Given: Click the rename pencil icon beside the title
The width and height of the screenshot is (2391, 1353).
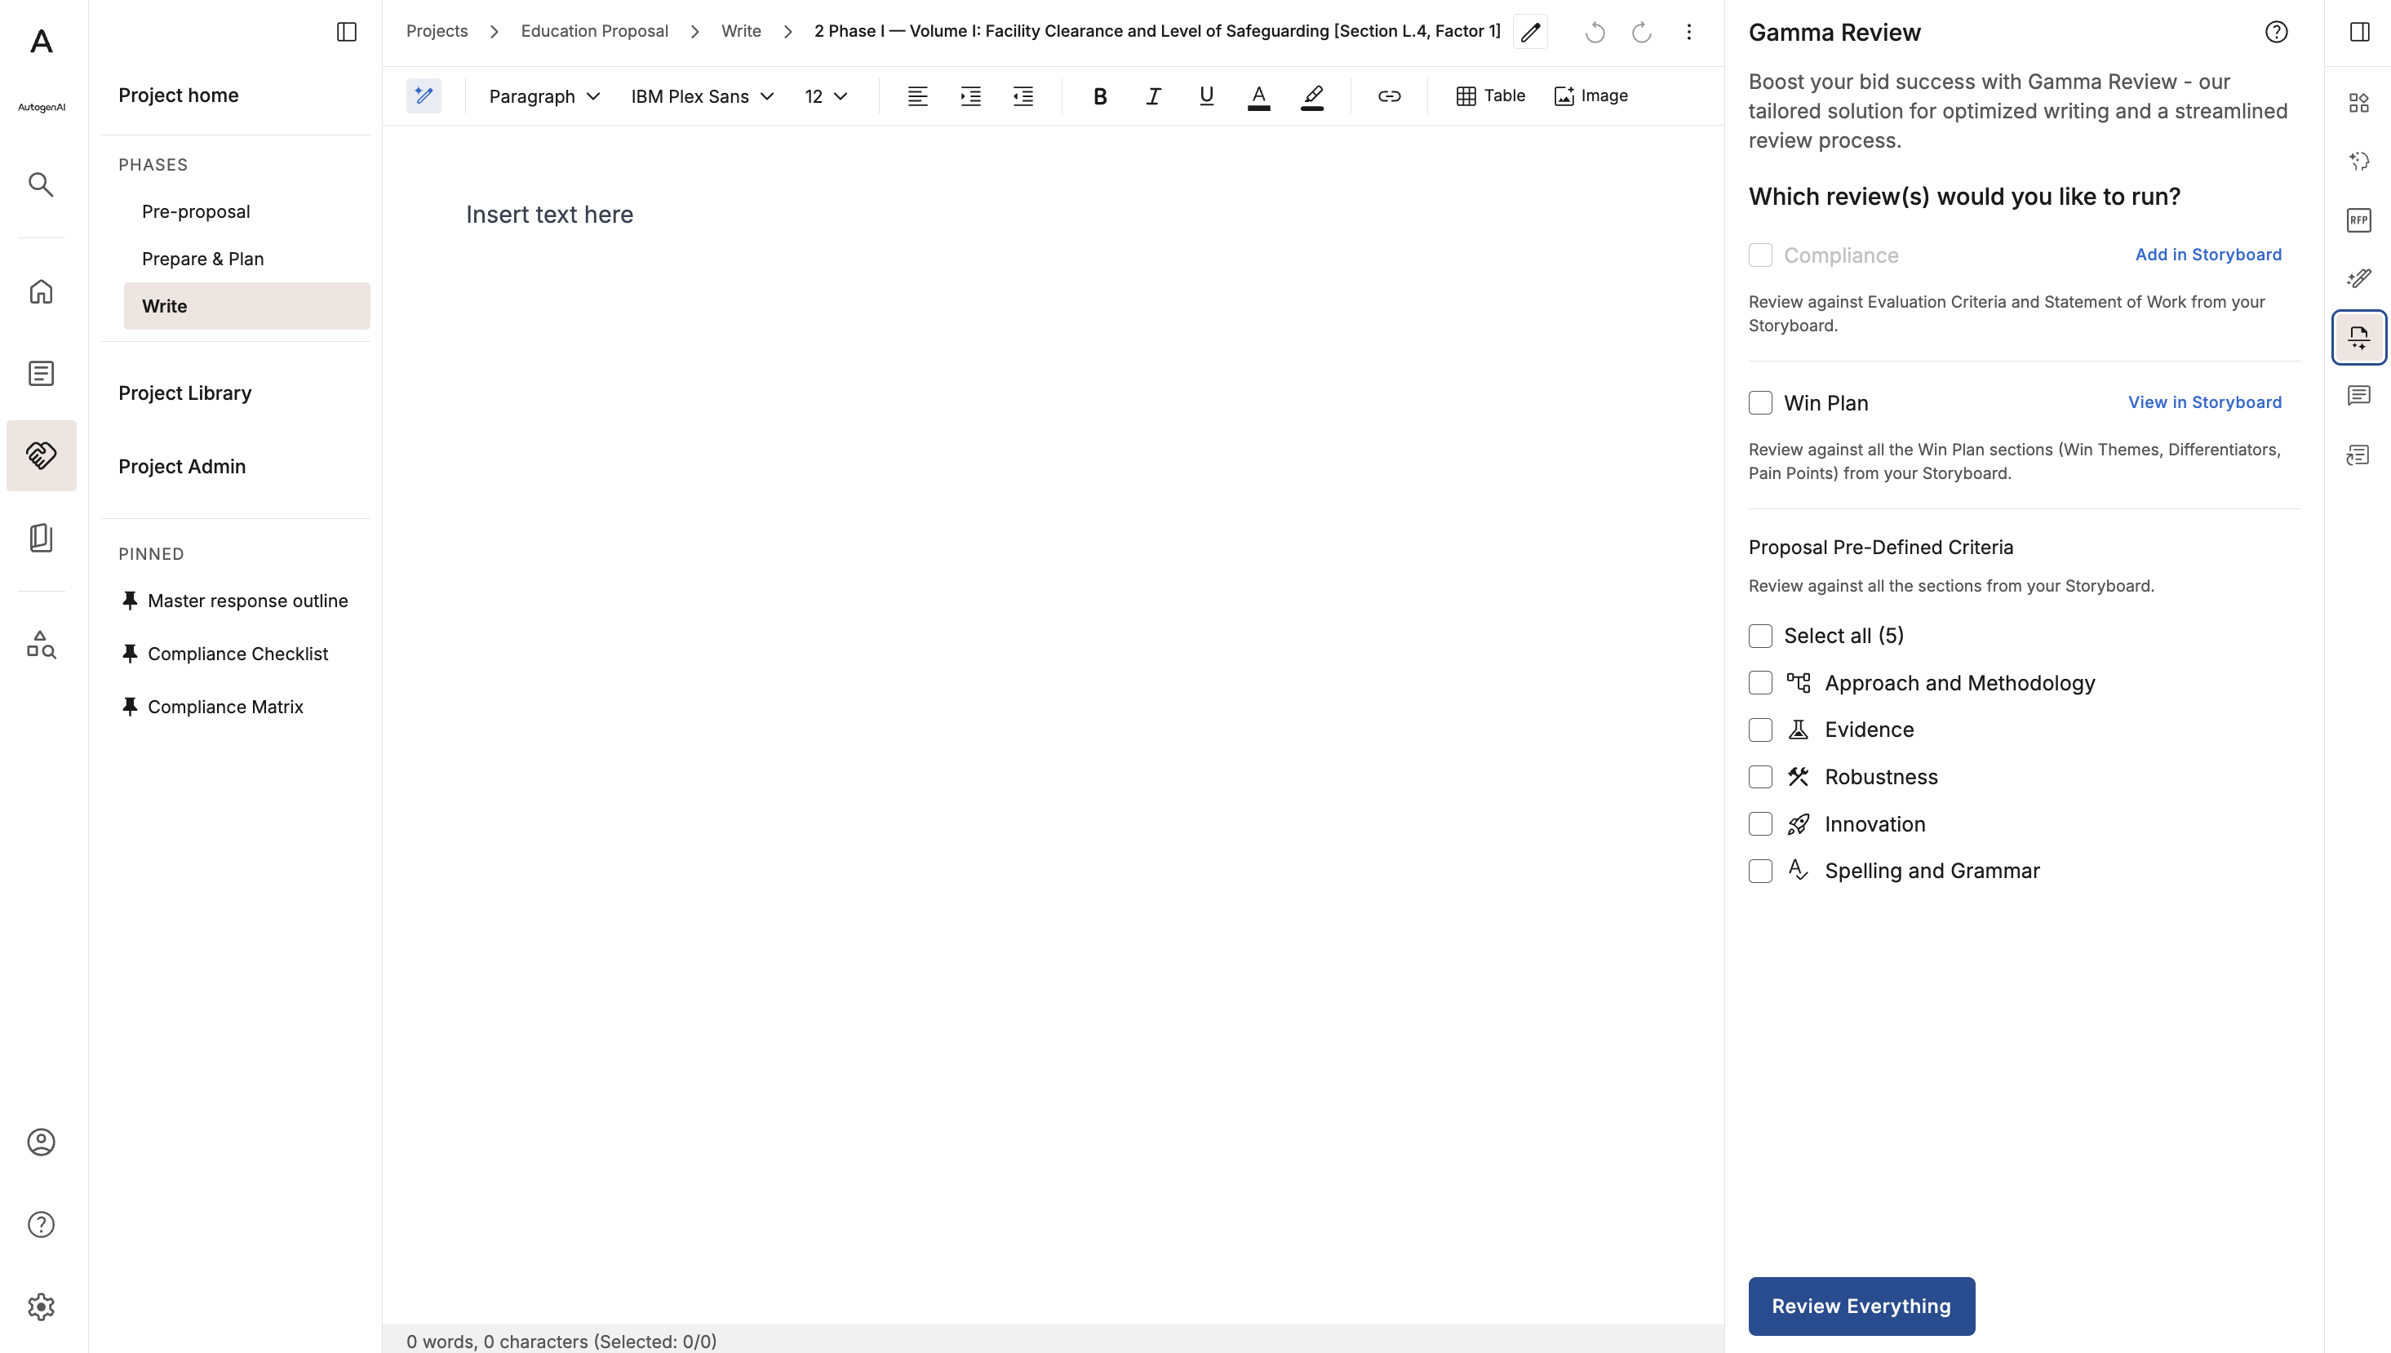Looking at the screenshot, I should [1531, 32].
